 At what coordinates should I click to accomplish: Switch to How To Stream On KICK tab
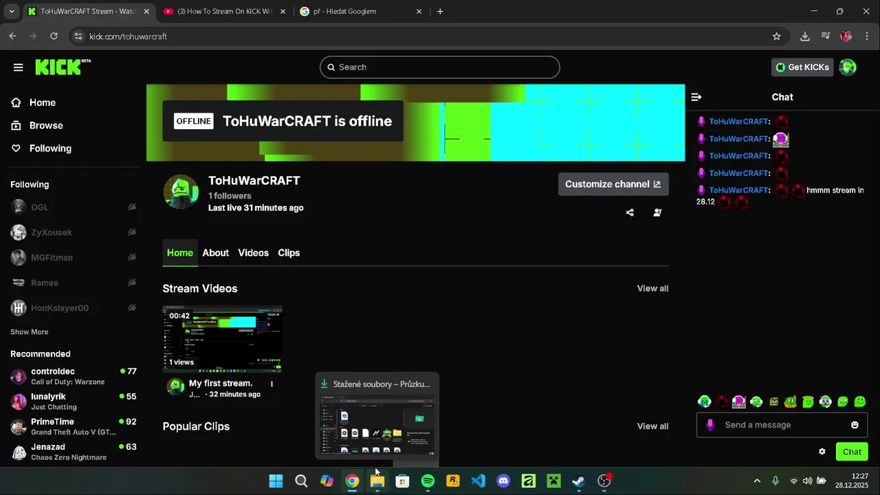(x=224, y=11)
